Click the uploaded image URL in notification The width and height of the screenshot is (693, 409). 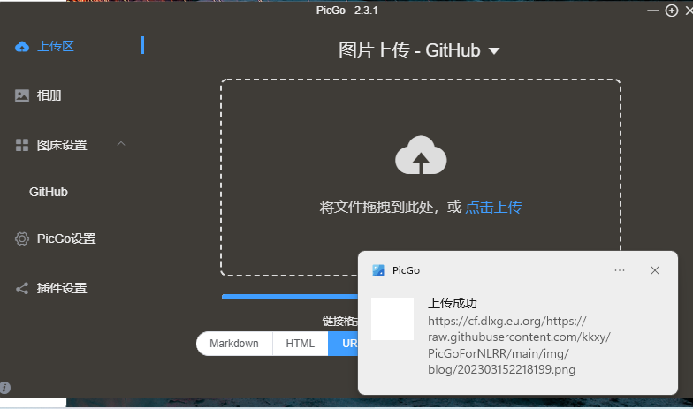click(520, 345)
